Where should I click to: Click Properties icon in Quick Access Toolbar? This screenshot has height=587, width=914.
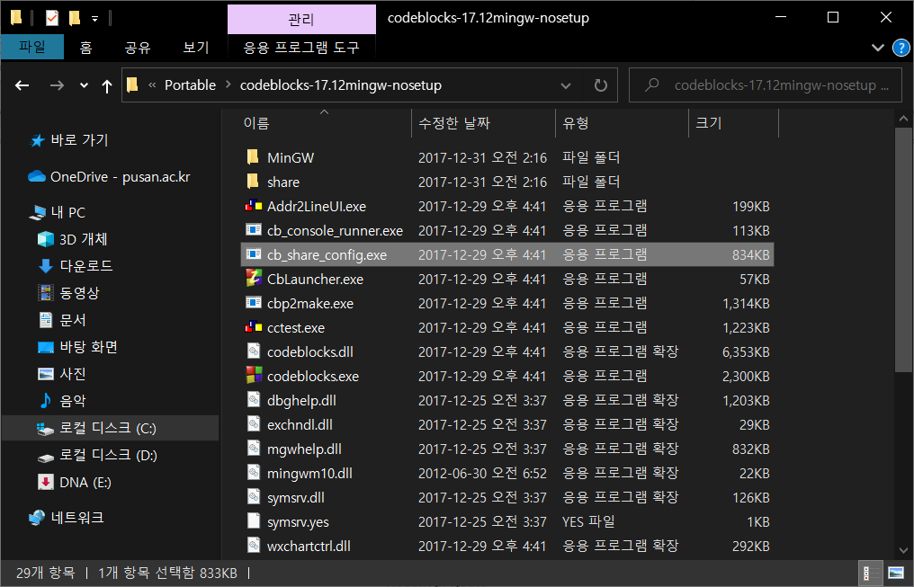[52, 18]
